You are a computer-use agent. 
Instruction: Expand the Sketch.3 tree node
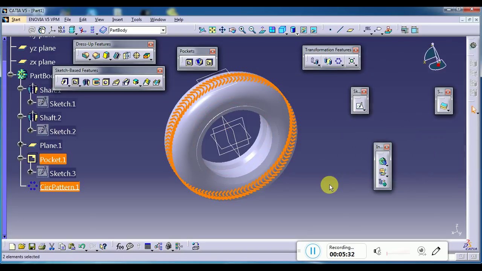(30, 172)
